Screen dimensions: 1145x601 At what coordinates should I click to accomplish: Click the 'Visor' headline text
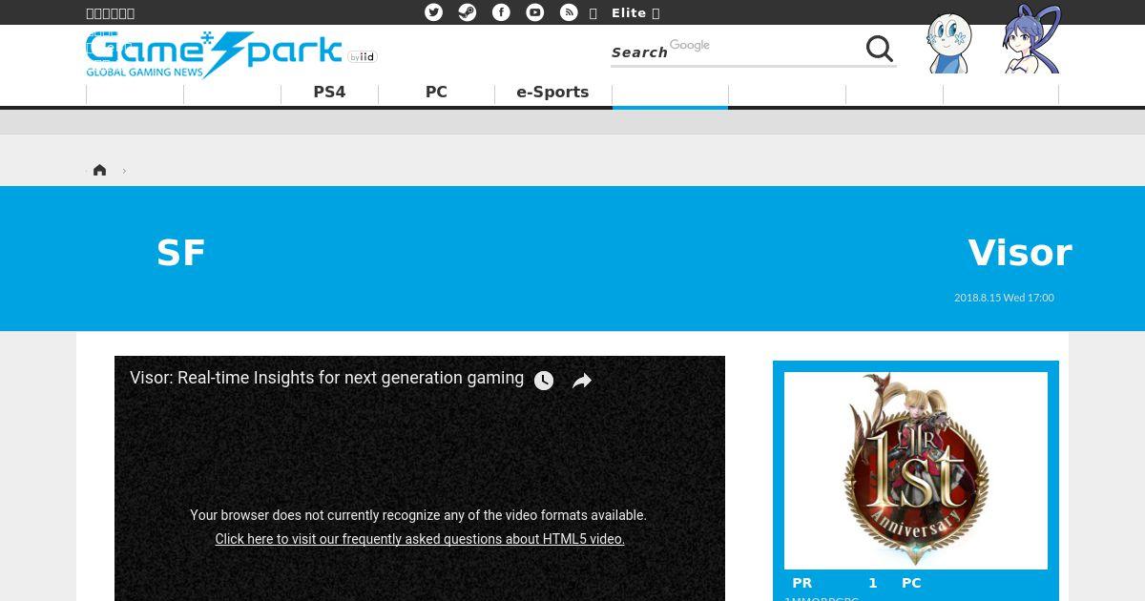click(x=1020, y=253)
